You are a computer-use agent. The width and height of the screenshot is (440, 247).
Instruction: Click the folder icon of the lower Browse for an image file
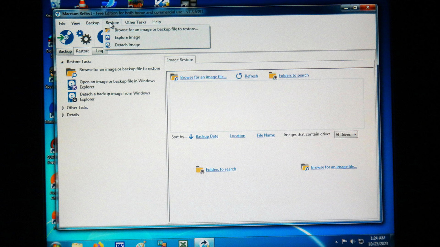[x=305, y=167]
